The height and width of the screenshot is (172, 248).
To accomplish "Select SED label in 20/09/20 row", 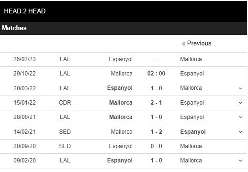I will pyautogui.click(x=65, y=146).
